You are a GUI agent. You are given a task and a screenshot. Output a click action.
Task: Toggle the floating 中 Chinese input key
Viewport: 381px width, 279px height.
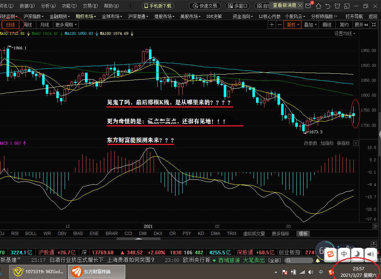click(344, 254)
